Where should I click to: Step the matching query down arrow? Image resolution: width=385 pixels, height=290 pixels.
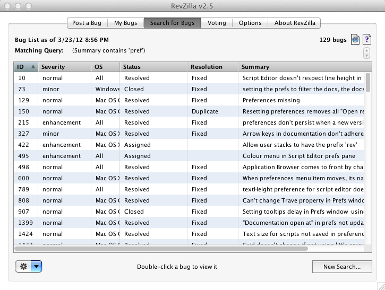366,56
